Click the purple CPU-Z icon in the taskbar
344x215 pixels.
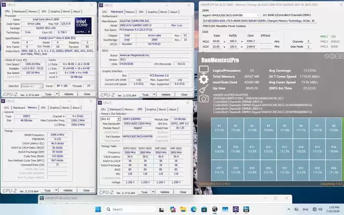pyautogui.click(x=236, y=209)
